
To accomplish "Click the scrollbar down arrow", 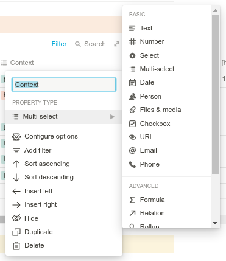I will click(x=216, y=223).
